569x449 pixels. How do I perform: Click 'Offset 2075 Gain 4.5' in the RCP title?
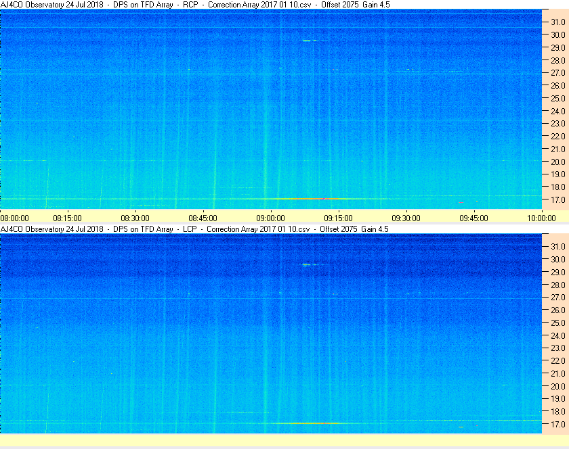(x=356, y=5)
